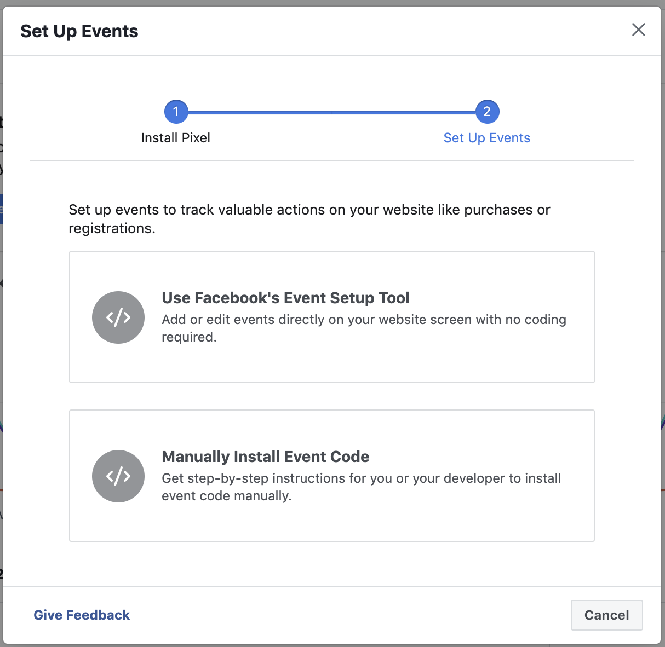This screenshot has width=665, height=647.
Task: Click the progress line between steps 1 and 2
Action: click(x=331, y=112)
